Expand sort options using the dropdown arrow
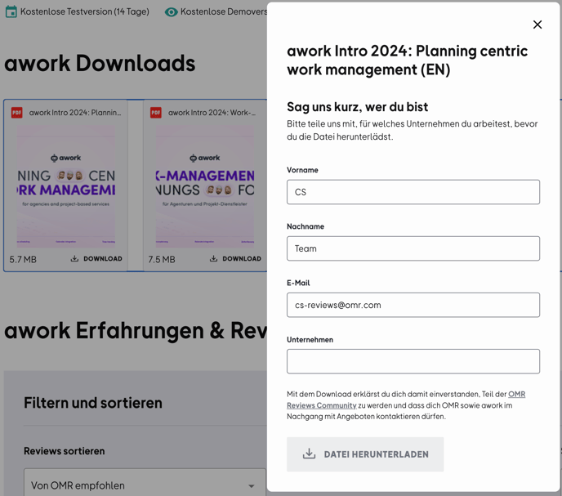The height and width of the screenshot is (496, 562). 251,486
